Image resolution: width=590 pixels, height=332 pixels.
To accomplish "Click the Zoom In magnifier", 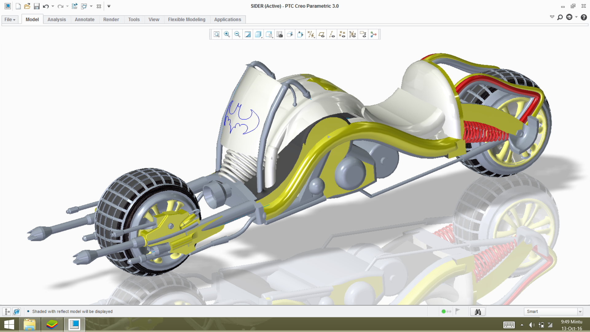I will coord(227,34).
